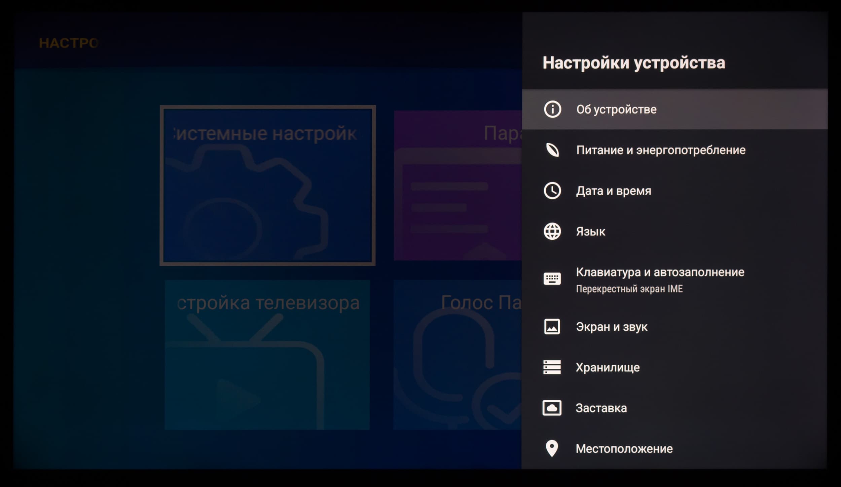Open Дата и время settings

point(614,191)
